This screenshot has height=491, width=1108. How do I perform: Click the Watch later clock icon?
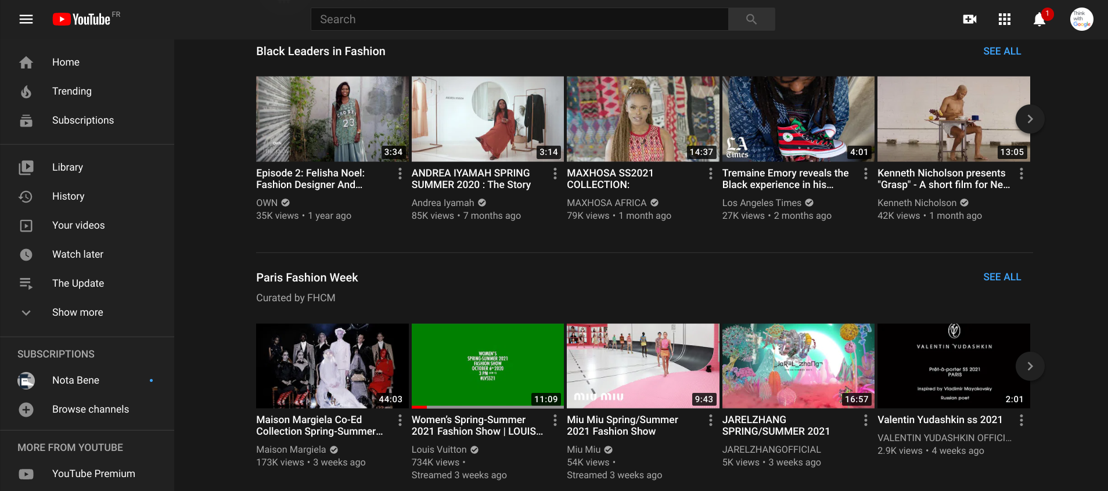[26, 254]
